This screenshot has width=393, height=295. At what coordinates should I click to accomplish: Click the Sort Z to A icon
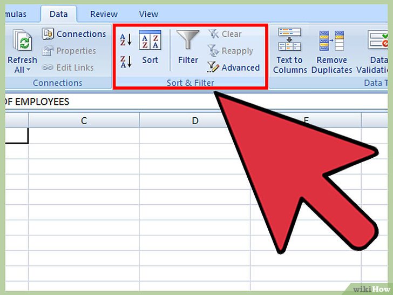(126, 62)
